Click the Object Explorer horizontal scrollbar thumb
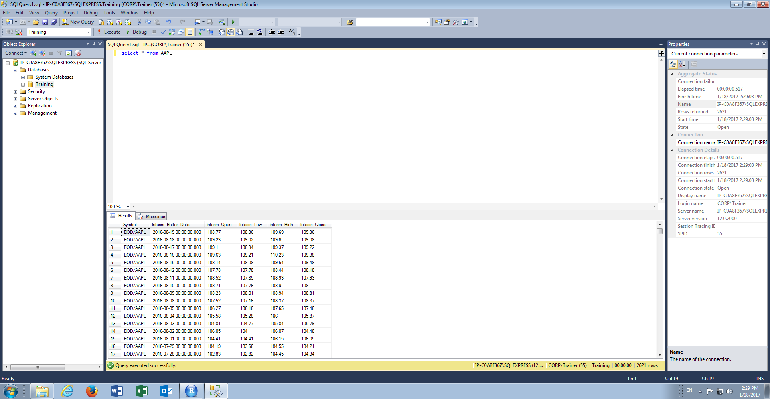The image size is (770, 399). (x=38, y=367)
